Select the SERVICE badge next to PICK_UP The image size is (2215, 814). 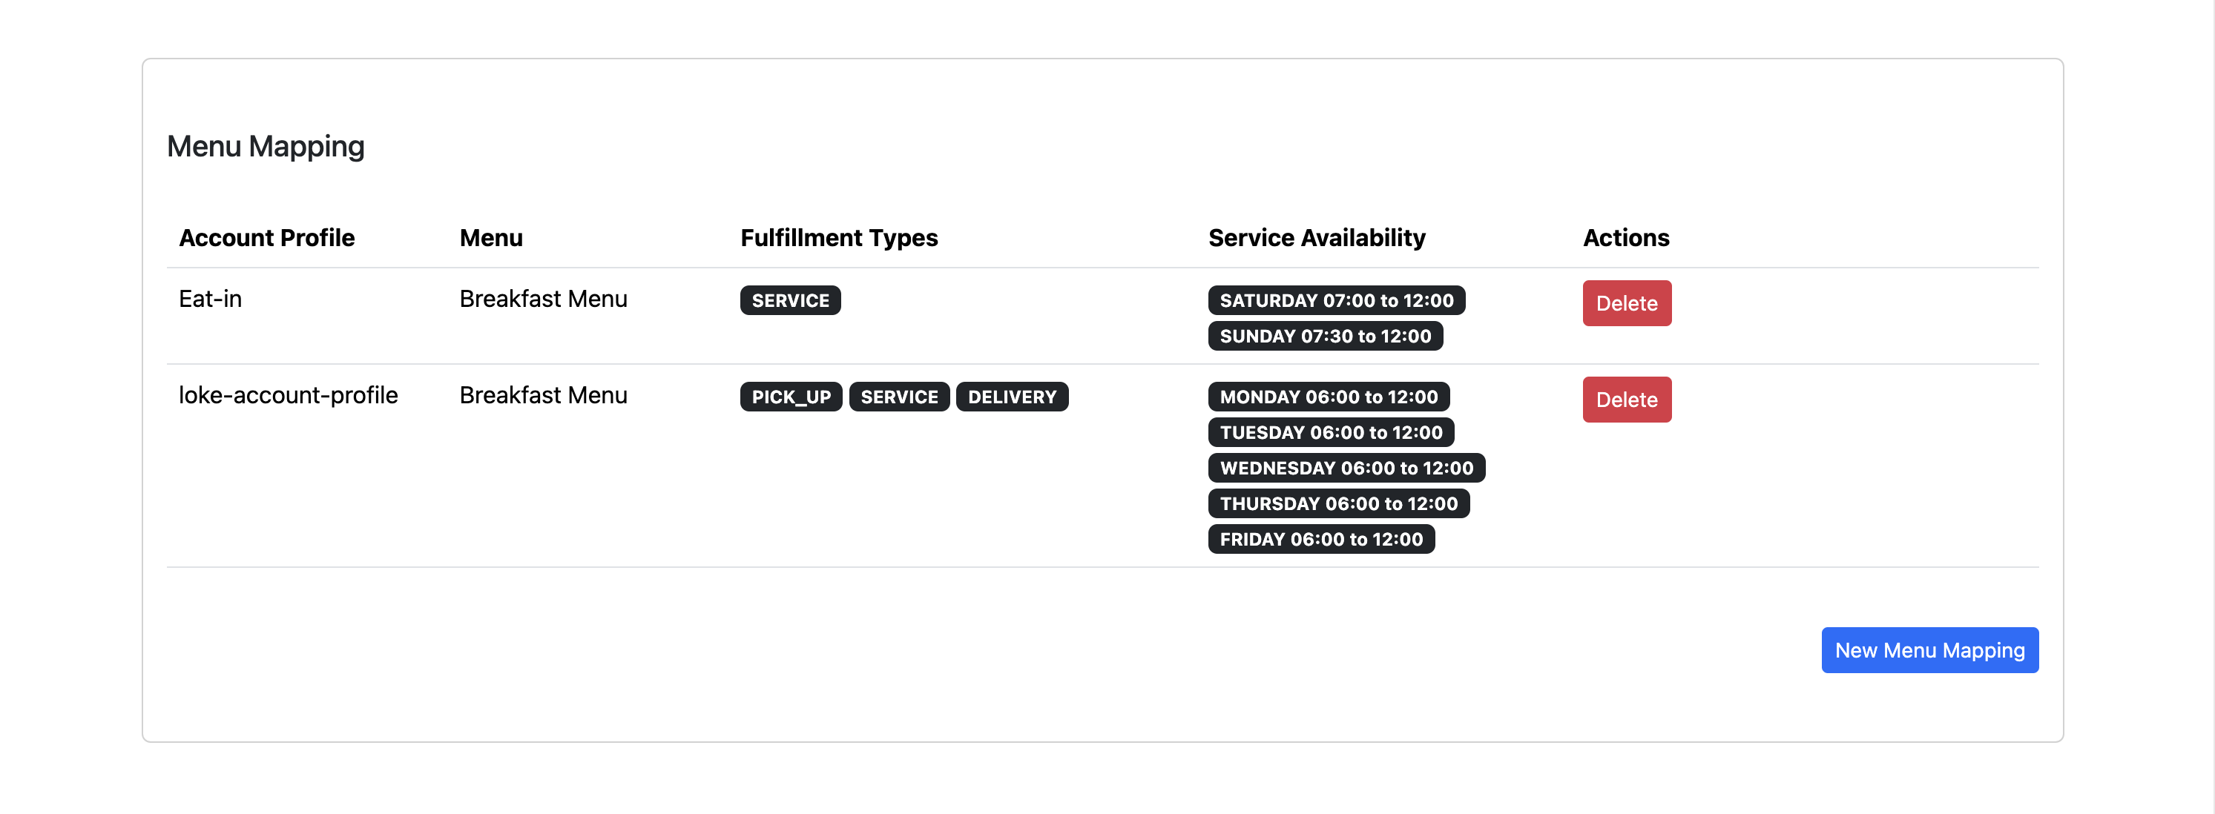point(898,397)
